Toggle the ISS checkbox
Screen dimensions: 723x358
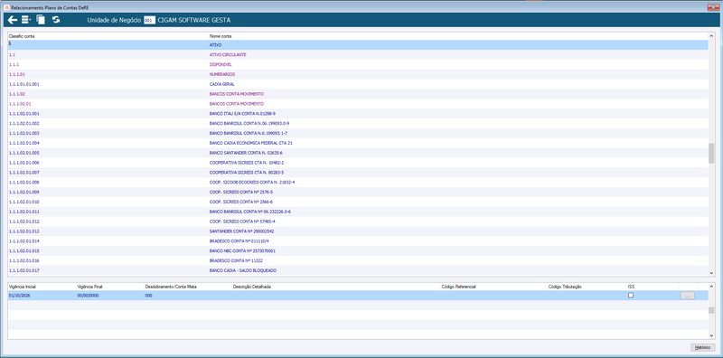point(631,296)
